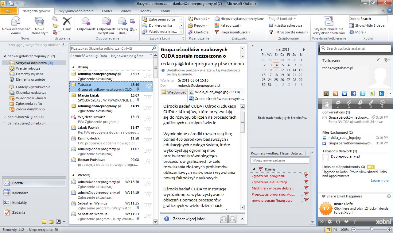Click the zoom out minus button
The image size is (393, 233).
[x=354, y=230]
